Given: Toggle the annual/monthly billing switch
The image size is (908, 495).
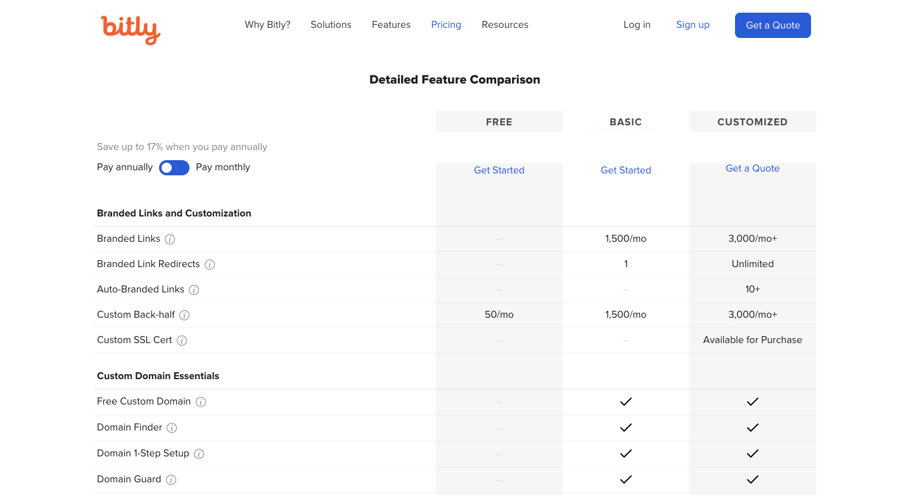Looking at the screenshot, I should [174, 168].
